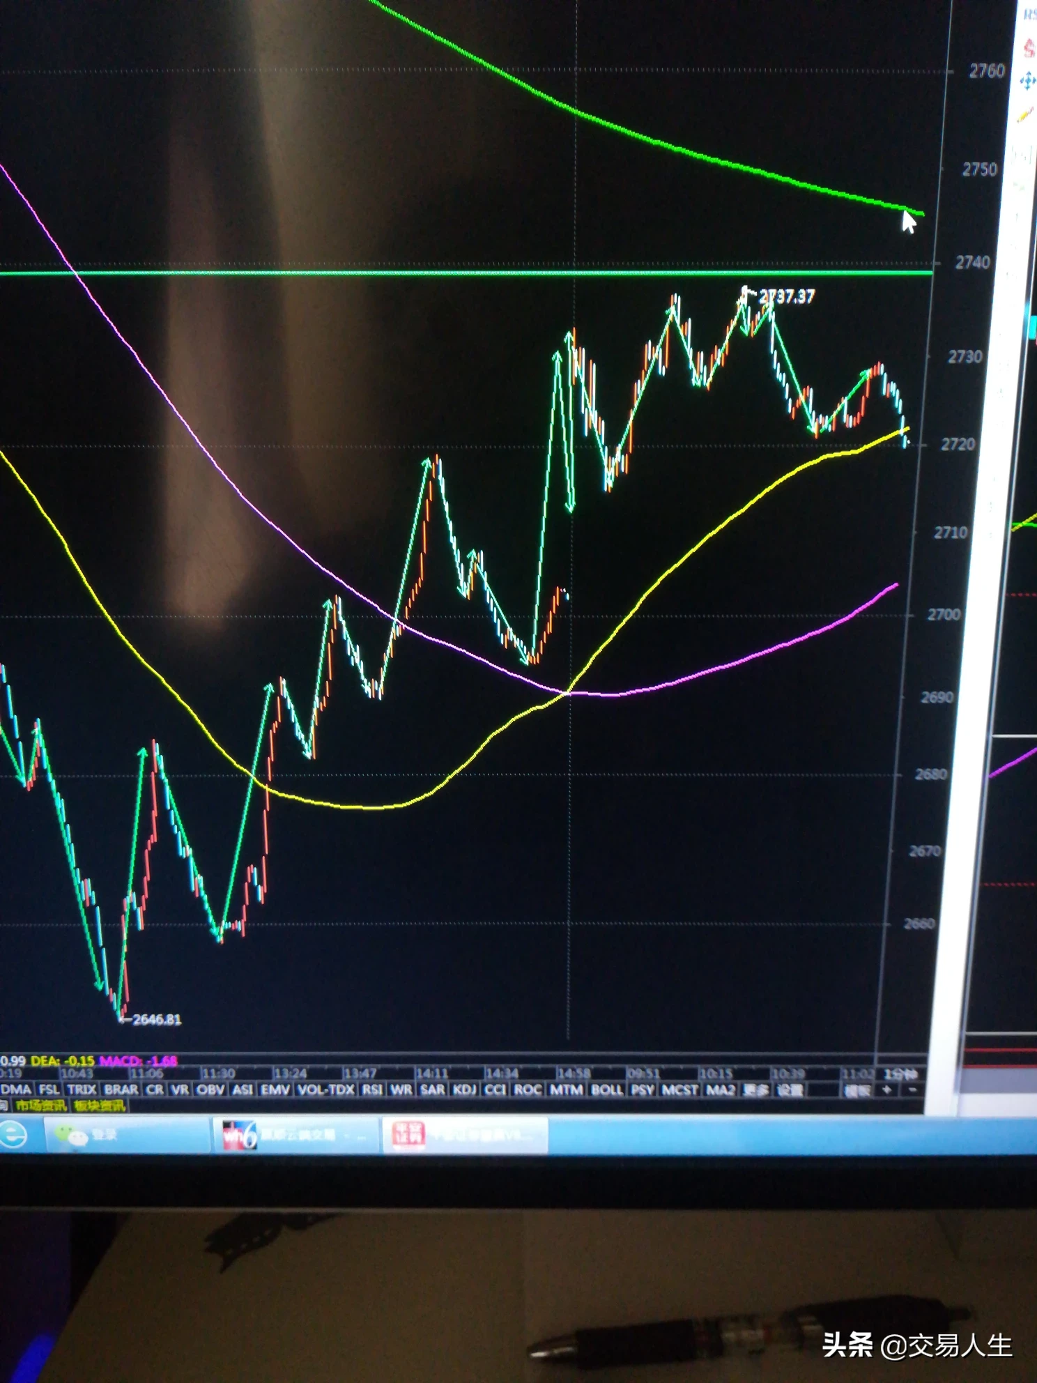Image resolution: width=1037 pixels, height=1383 pixels.
Task: Click the DEA value readout
Action: [x=63, y=1061]
